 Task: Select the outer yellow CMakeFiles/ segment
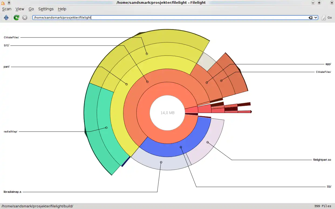[x=147, y=54]
